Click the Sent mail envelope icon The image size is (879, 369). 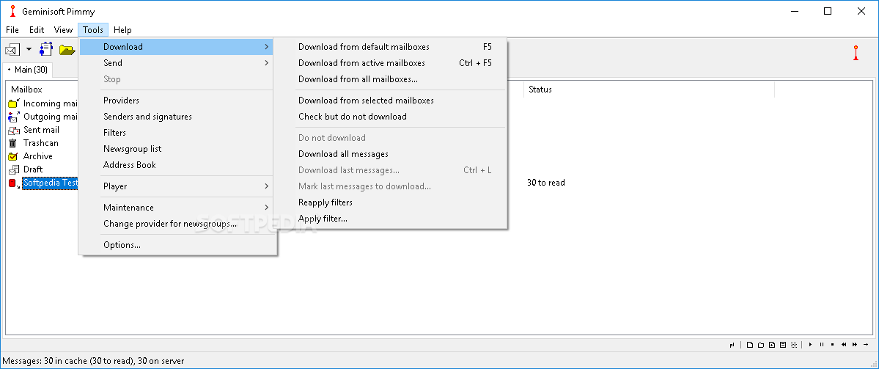coord(14,130)
